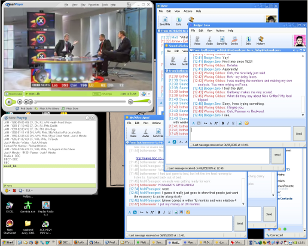Send message in Badger Zero chat

(299, 133)
